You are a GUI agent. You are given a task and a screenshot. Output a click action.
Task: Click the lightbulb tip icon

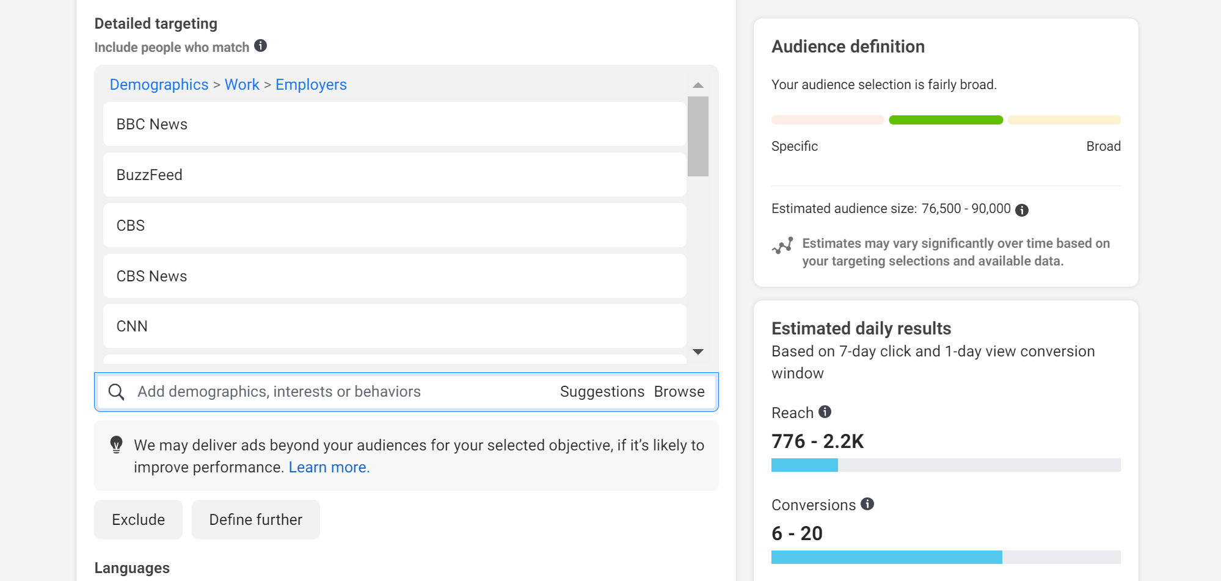[x=116, y=444]
